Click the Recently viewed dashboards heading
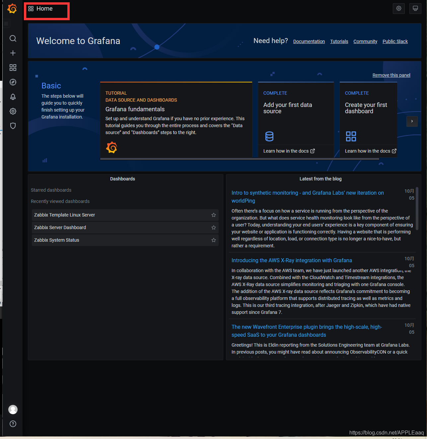 click(x=60, y=201)
